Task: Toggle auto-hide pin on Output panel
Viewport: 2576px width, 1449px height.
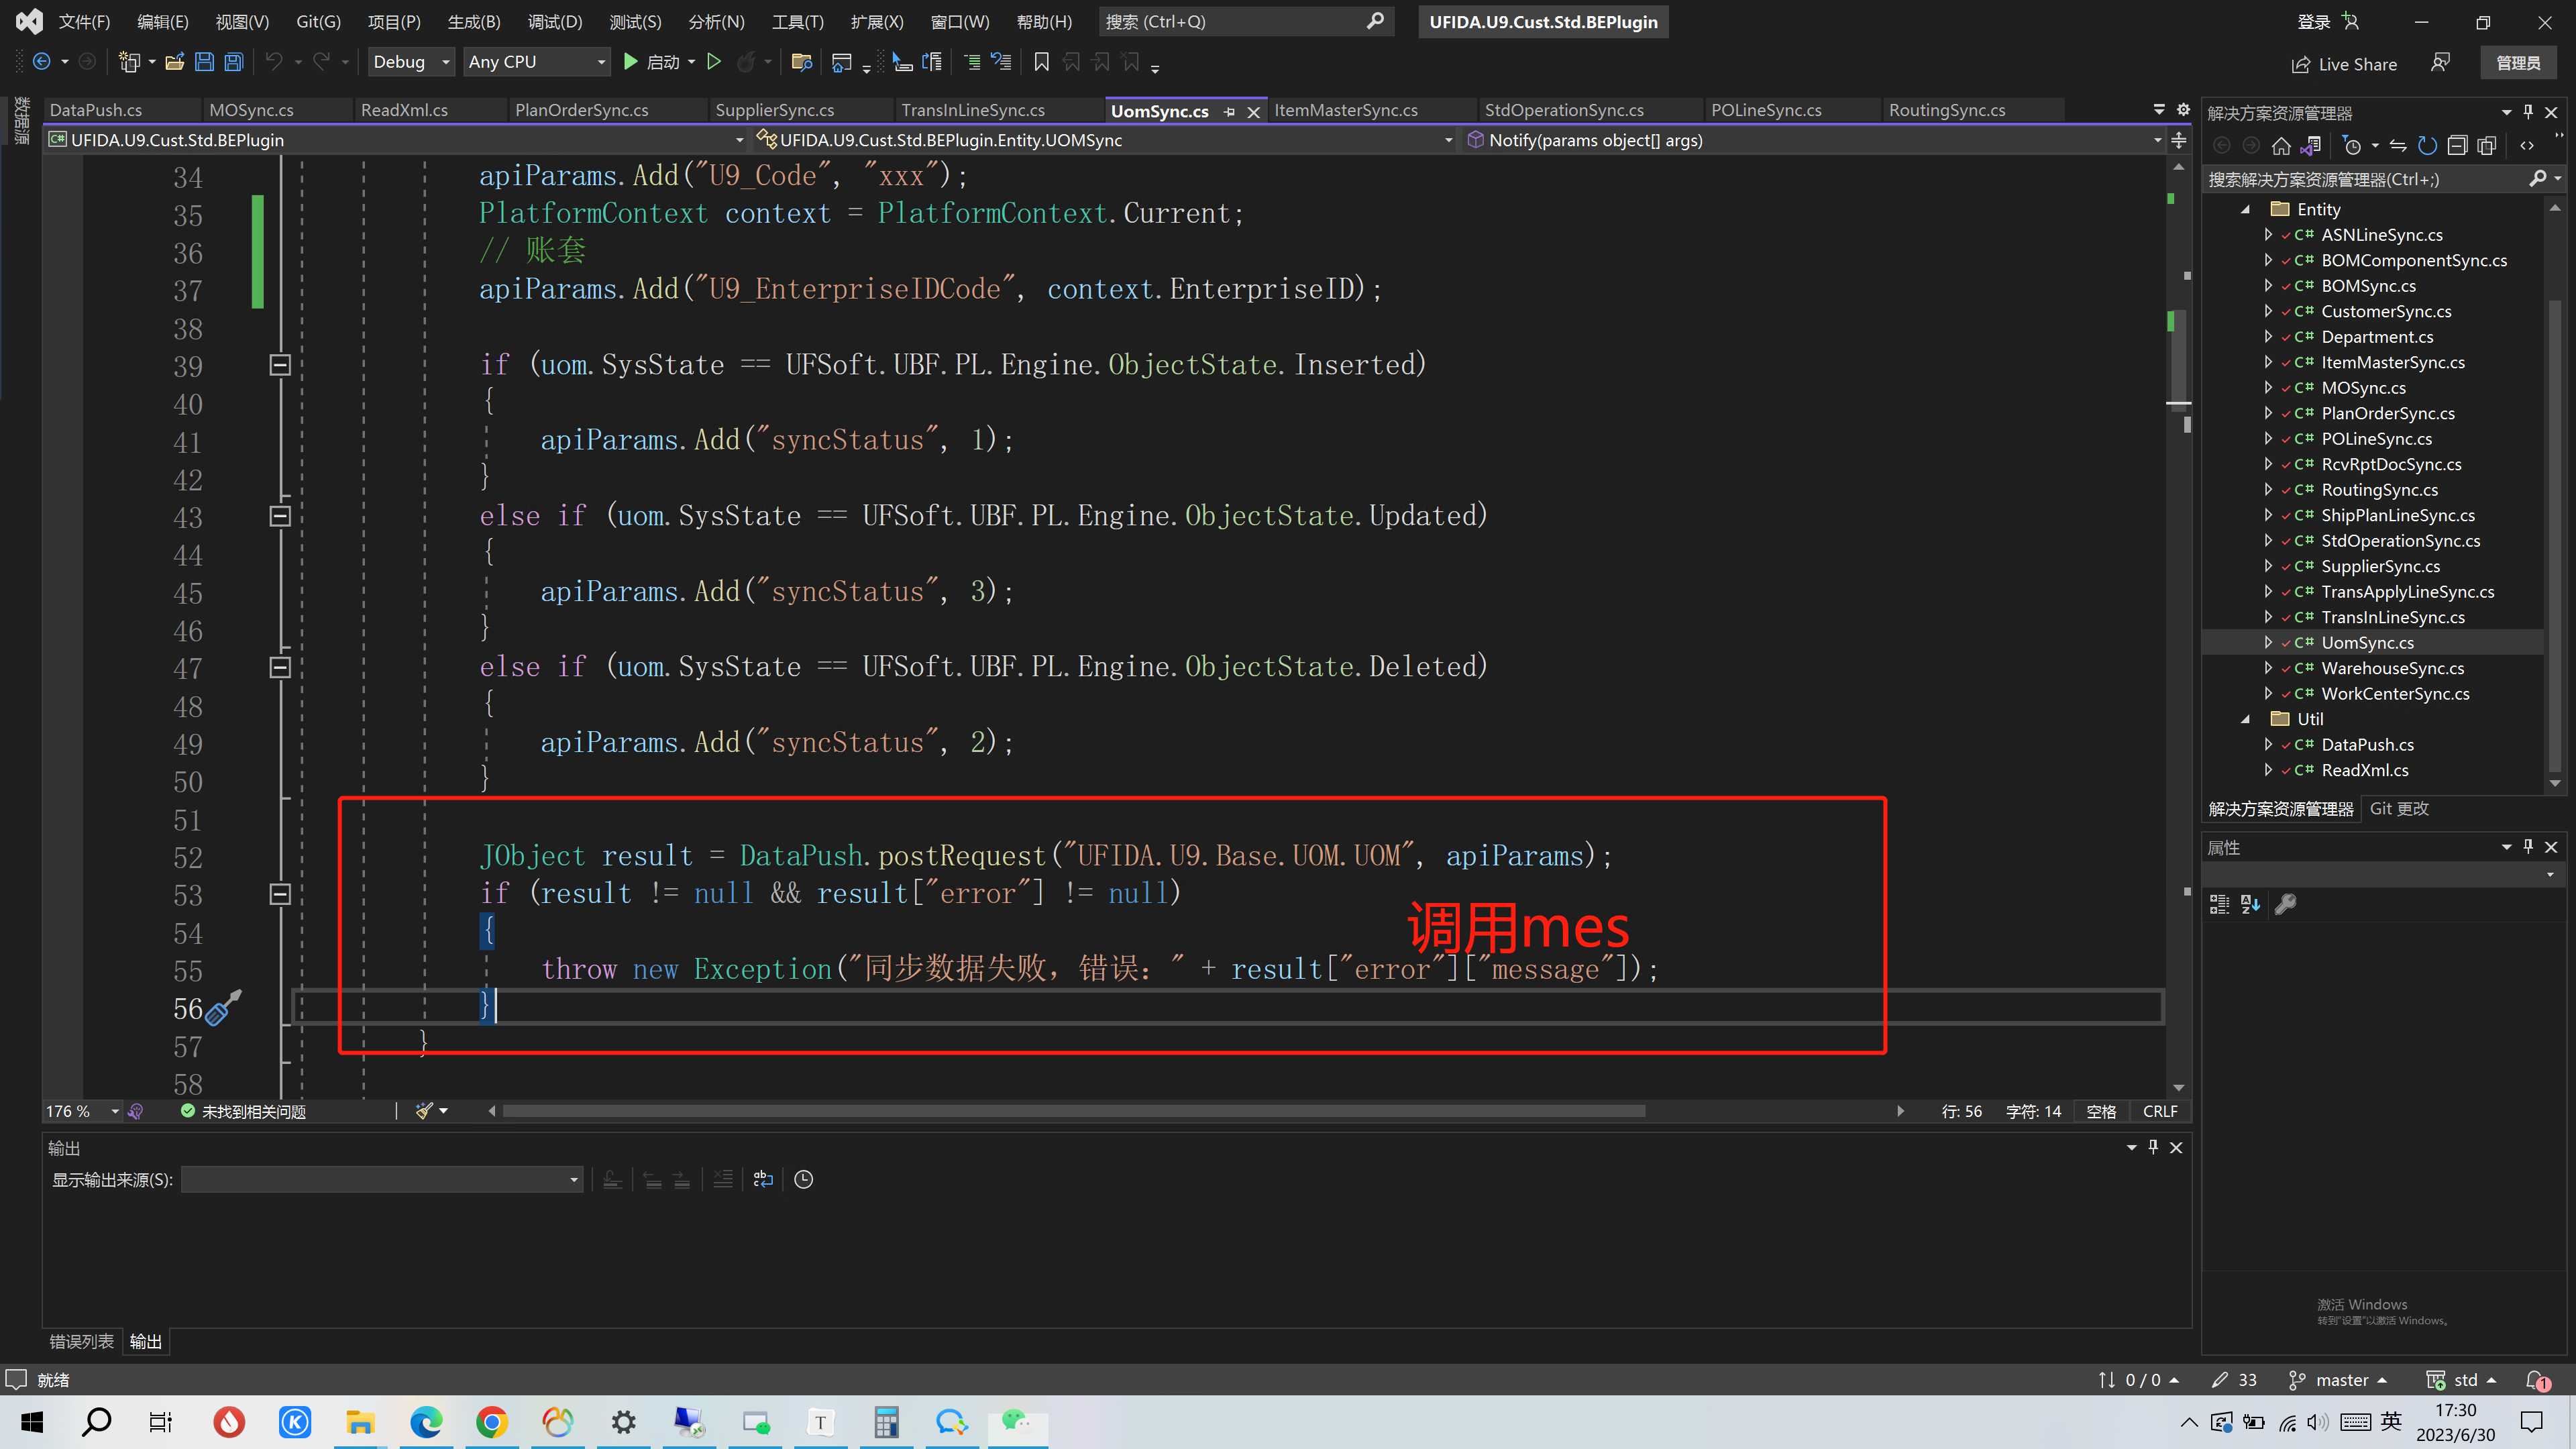Action: click(x=2153, y=1147)
